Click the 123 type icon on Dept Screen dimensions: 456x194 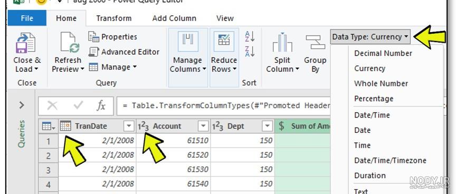click(x=217, y=127)
